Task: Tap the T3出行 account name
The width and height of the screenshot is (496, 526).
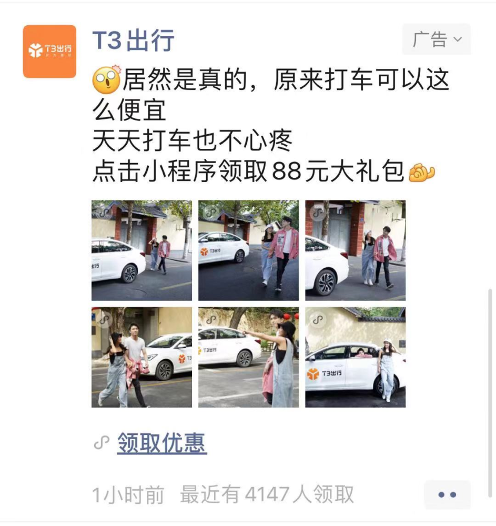Action: tap(133, 41)
